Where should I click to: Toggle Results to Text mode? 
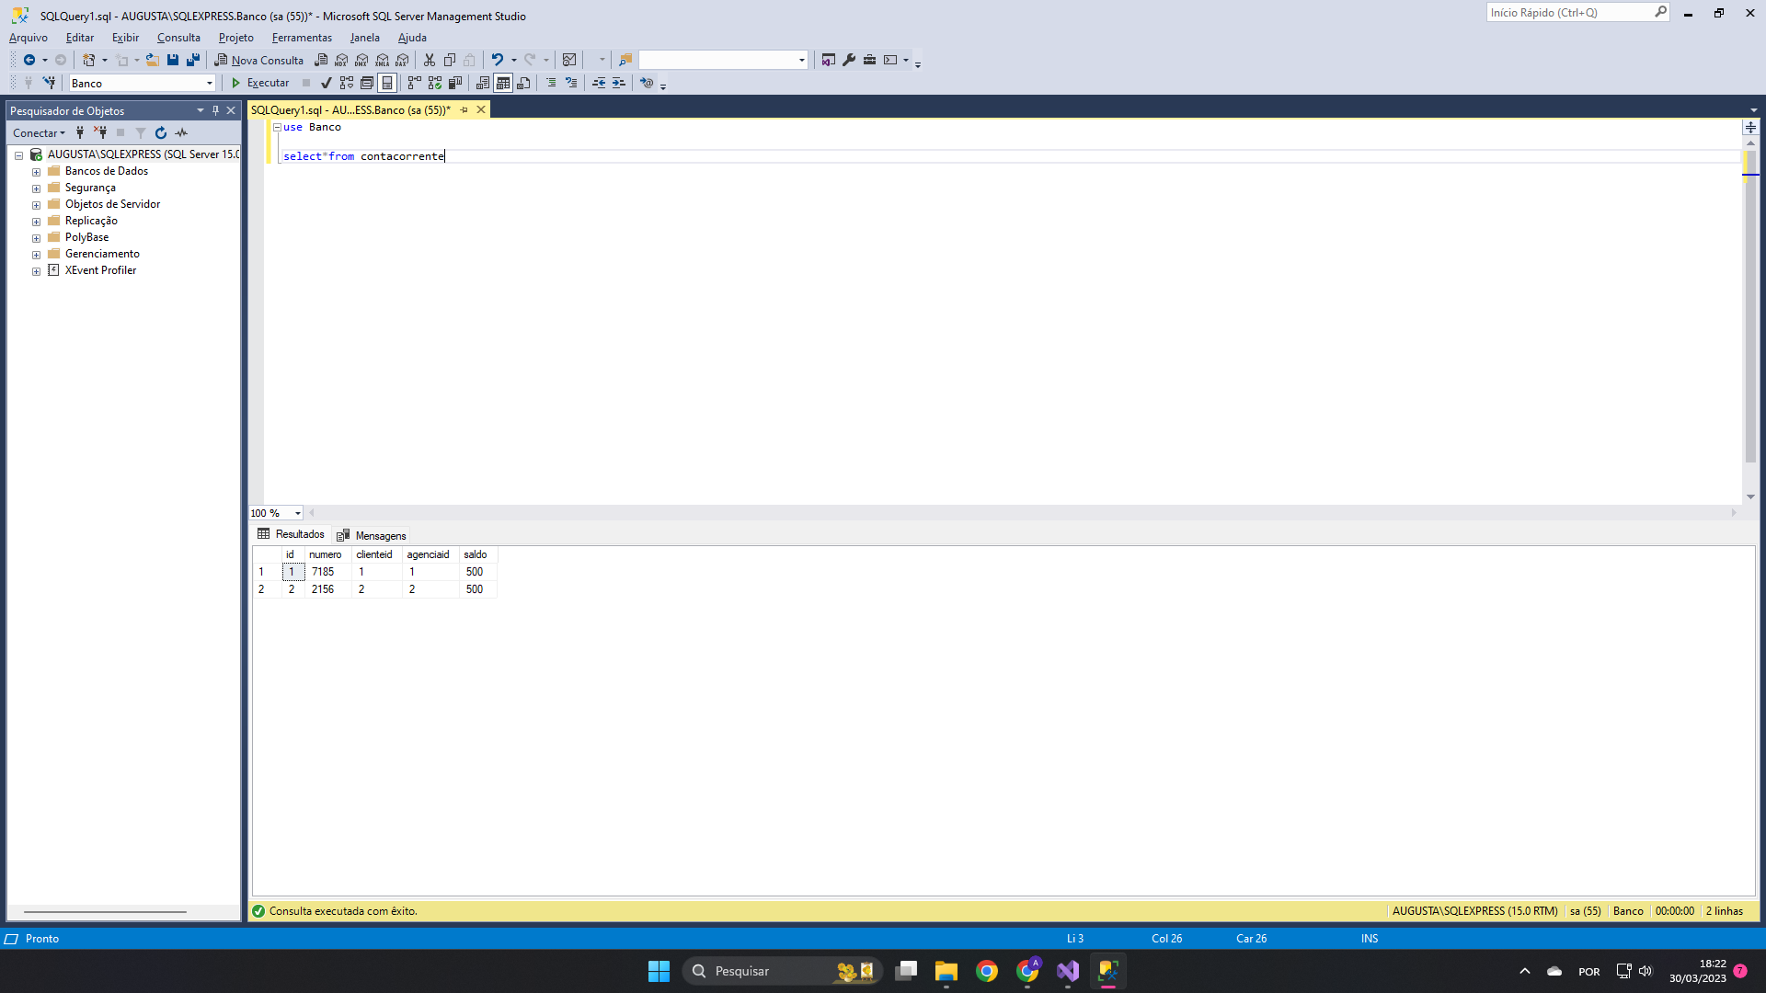[x=483, y=83]
